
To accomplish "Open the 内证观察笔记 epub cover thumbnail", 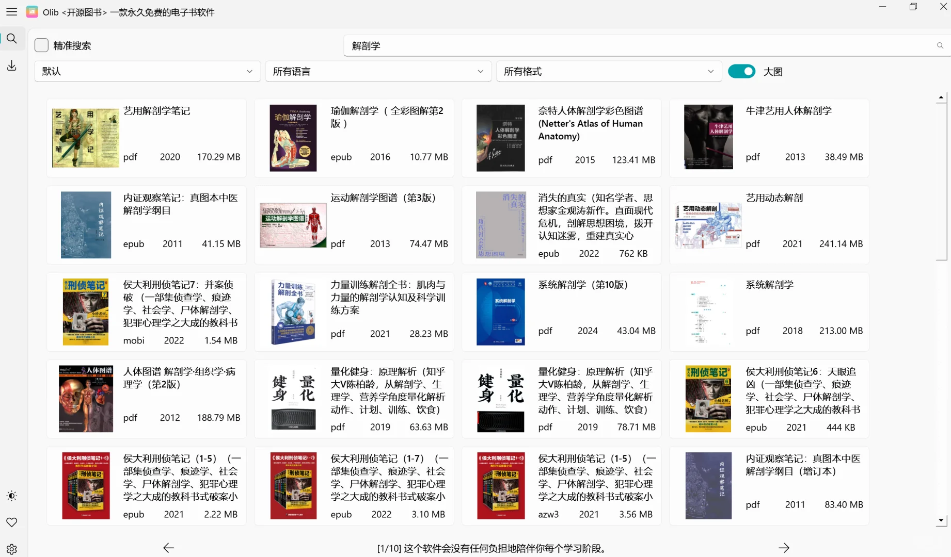I will (x=86, y=225).
